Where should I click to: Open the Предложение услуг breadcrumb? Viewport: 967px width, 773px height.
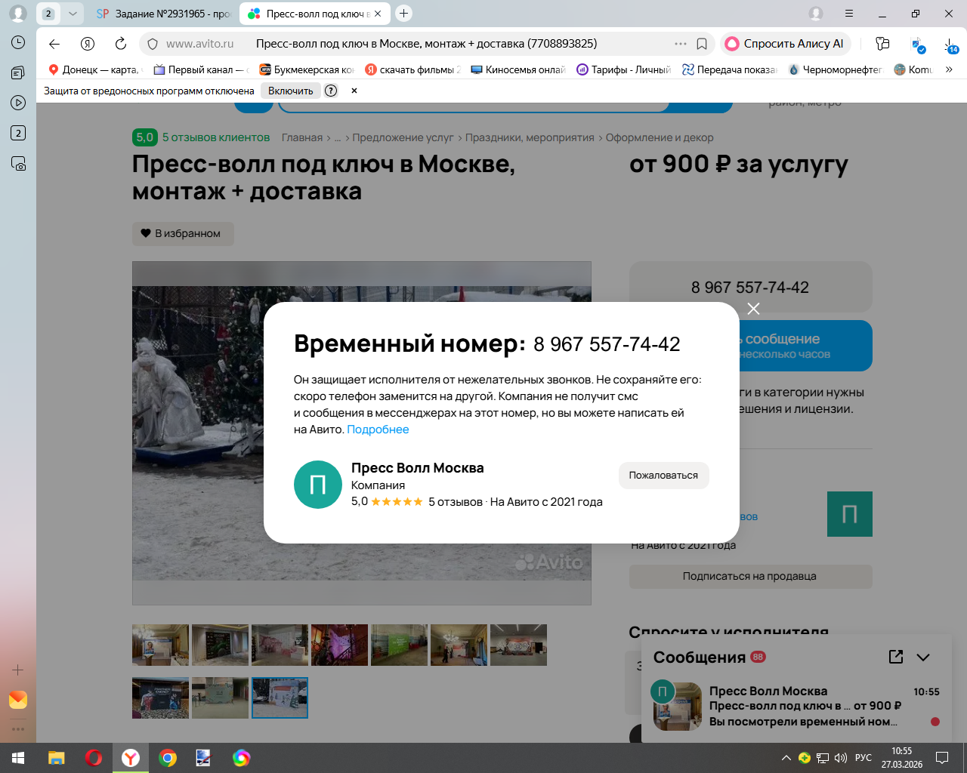(403, 137)
